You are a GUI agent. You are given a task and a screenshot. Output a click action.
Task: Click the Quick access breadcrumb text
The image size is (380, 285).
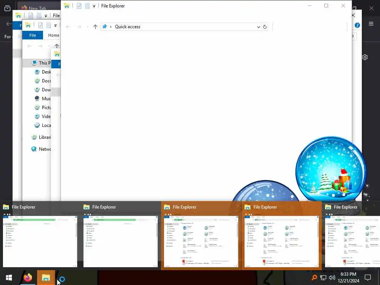click(x=128, y=27)
